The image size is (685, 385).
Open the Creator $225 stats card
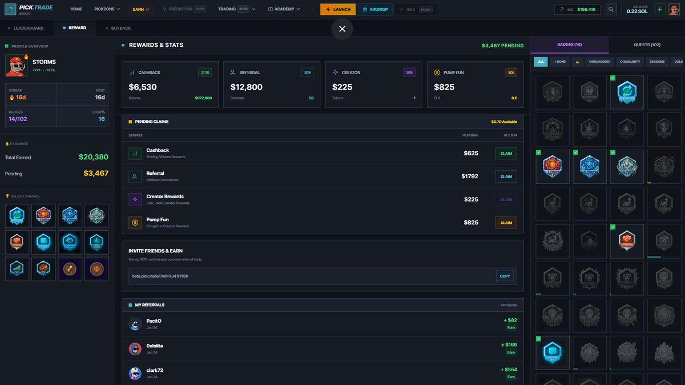pos(374,85)
